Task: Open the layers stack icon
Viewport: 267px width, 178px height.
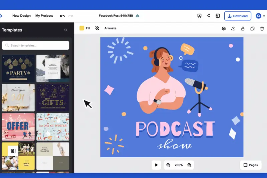Action: click(x=224, y=28)
